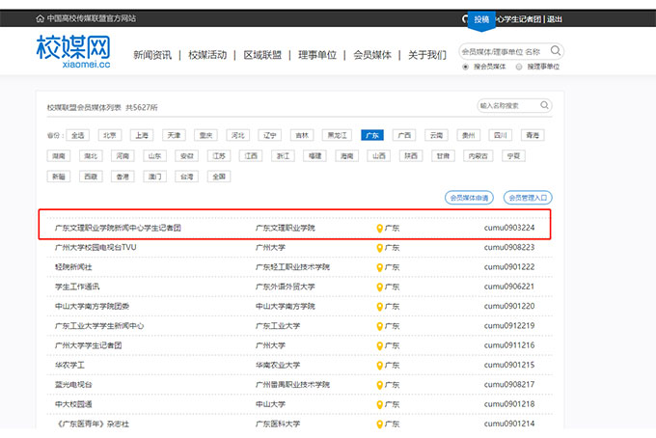The height and width of the screenshot is (438, 656).
Task: Click the magnifier icon in header search
Action: pos(557,51)
